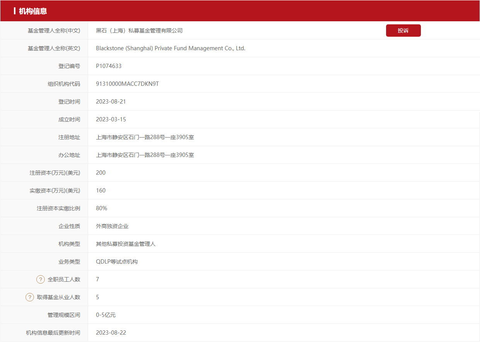Viewport: 480px width, 342px height.
Task: Click the last update date 2023-08-22
Action: pyautogui.click(x=111, y=333)
